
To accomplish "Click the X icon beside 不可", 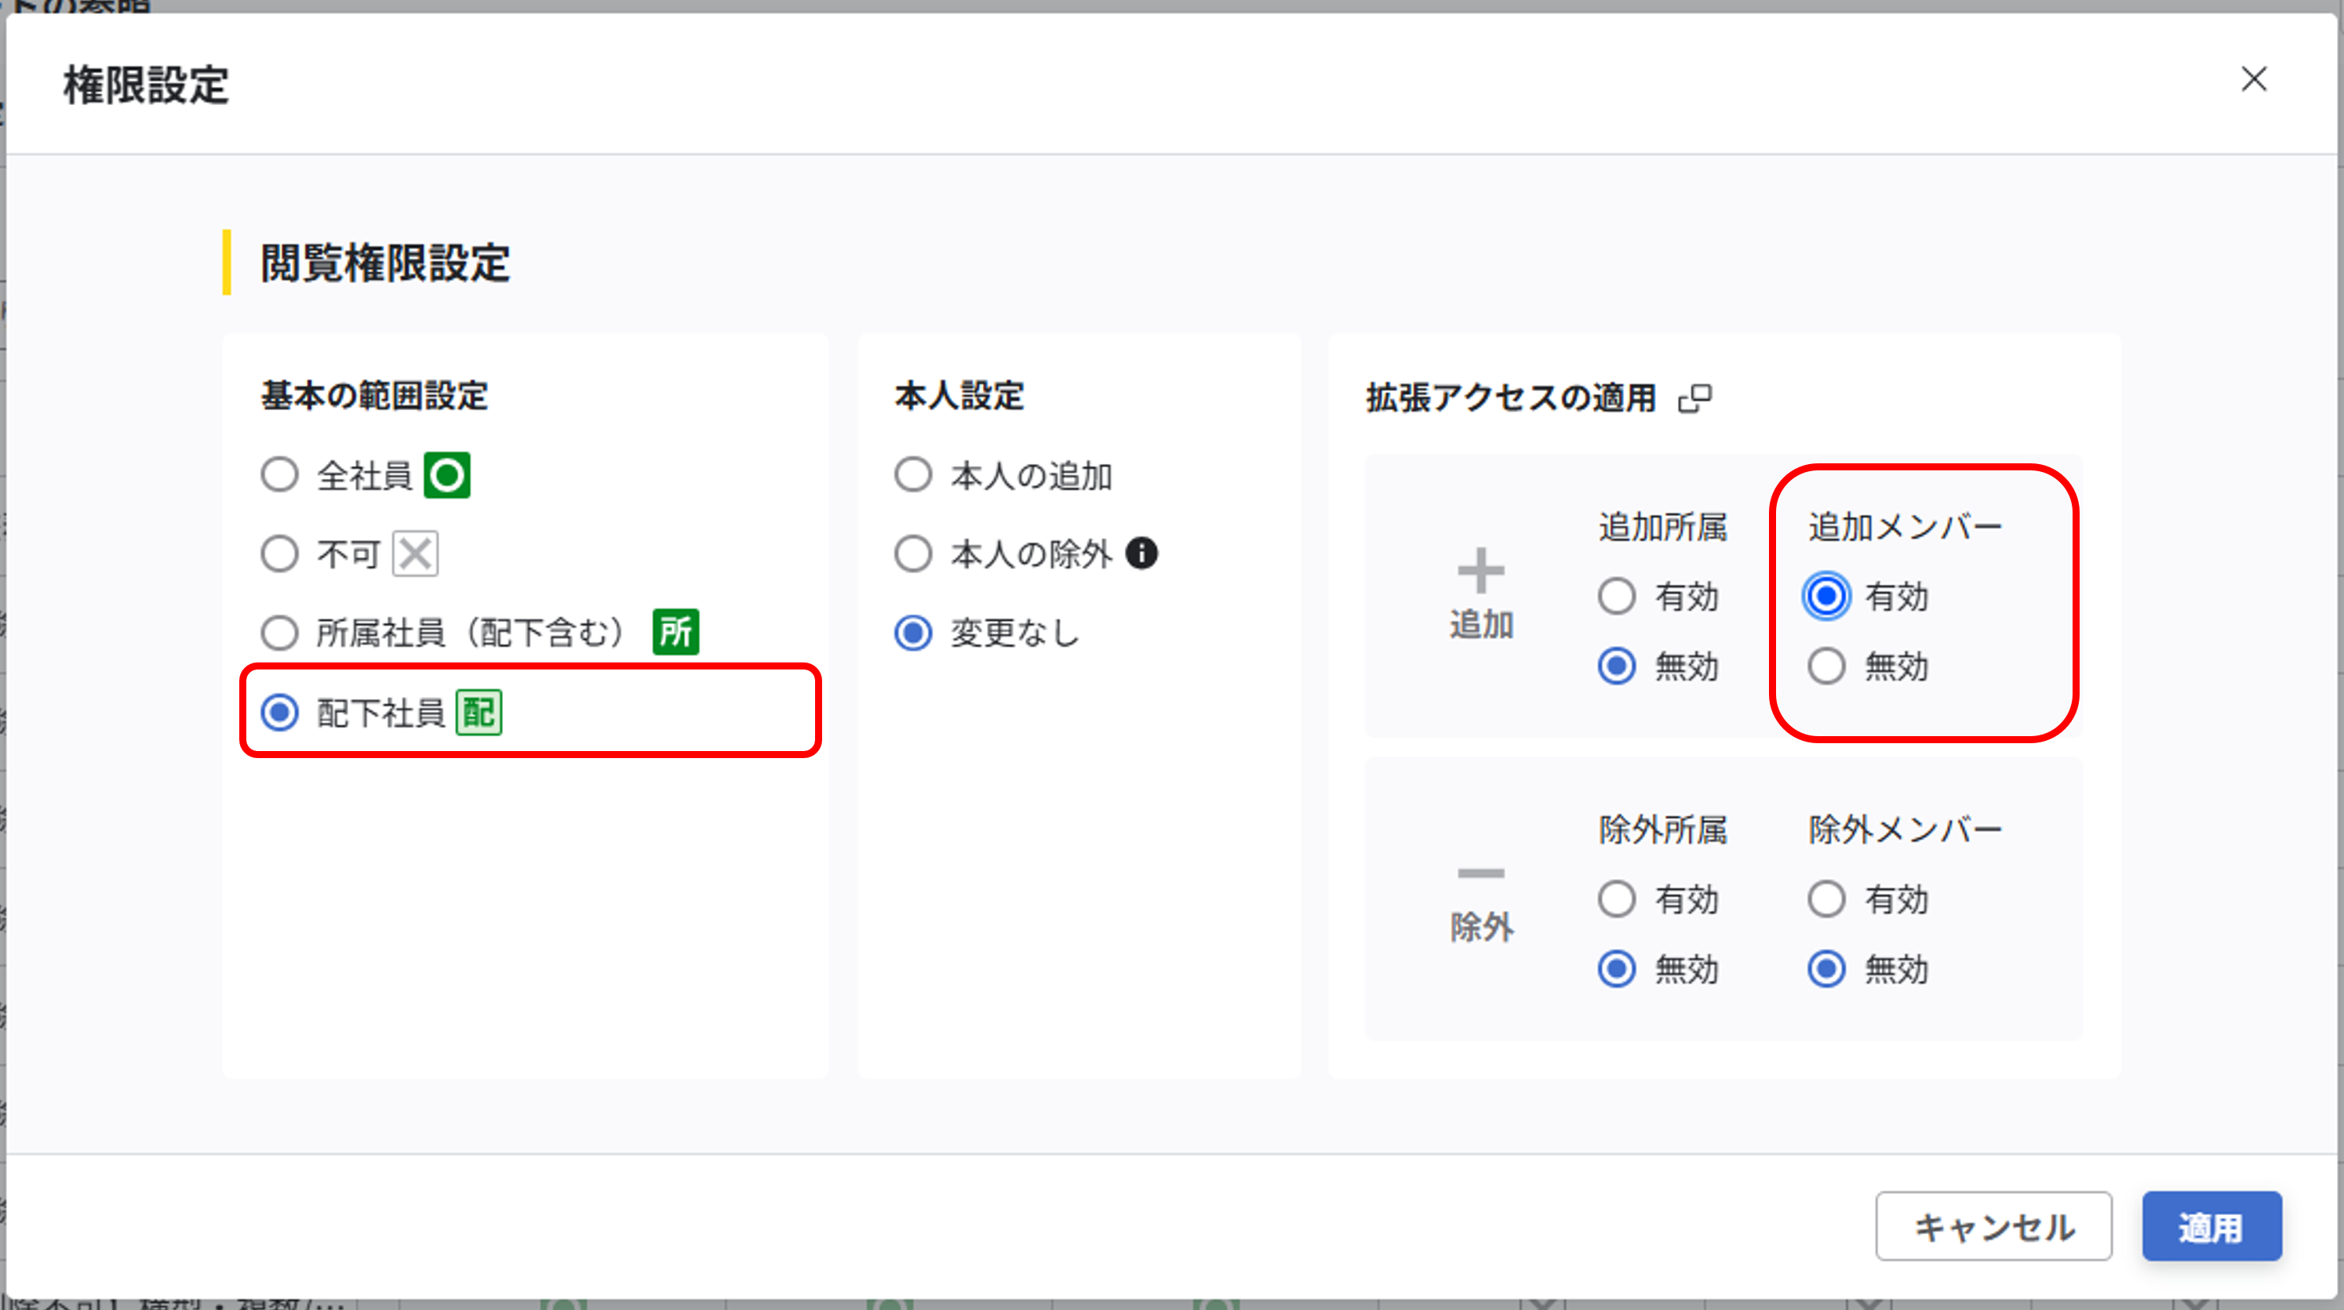I will pos(415,553).
